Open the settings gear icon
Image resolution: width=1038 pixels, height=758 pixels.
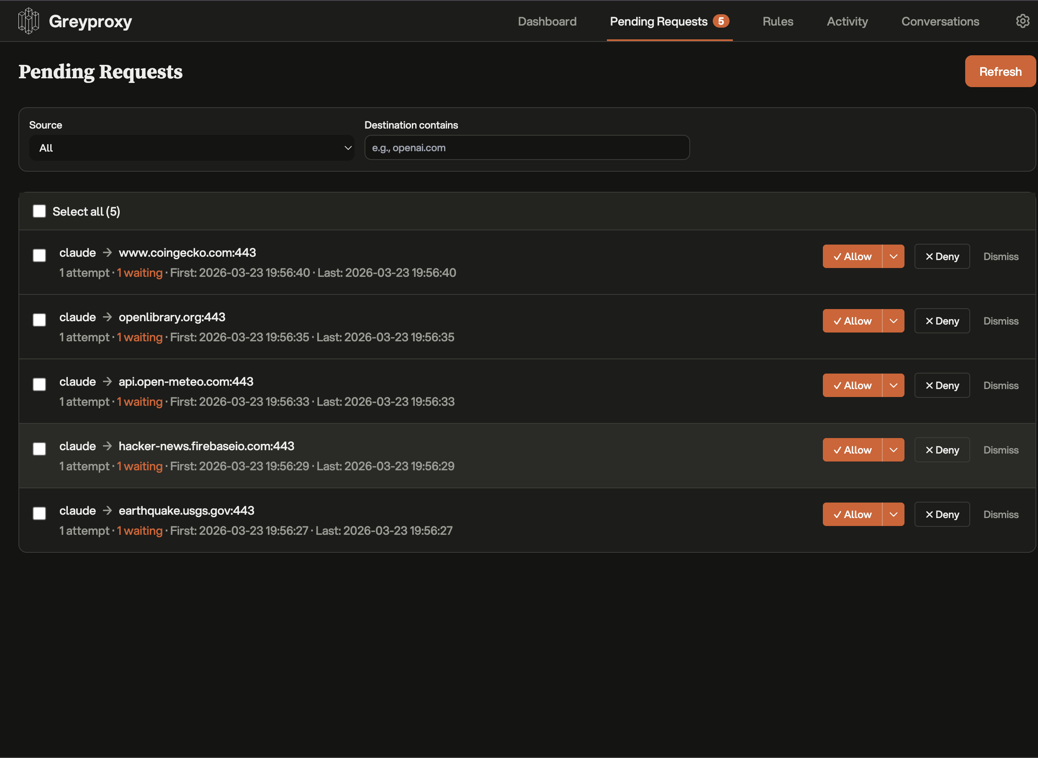[1023, 21]
